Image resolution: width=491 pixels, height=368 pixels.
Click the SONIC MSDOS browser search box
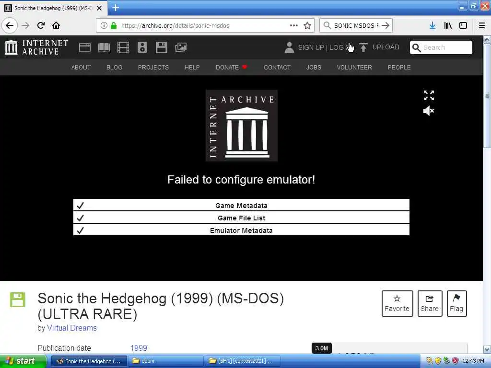(356, 26)
